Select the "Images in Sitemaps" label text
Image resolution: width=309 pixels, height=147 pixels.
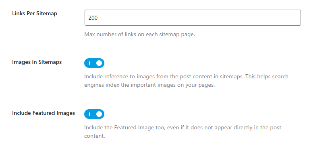pos(37,62)
